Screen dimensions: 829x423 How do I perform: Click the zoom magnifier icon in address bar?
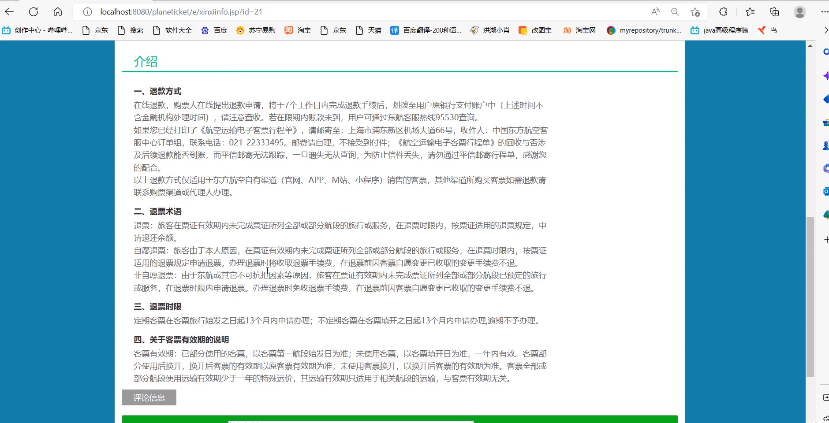click(x=675, y=12)
